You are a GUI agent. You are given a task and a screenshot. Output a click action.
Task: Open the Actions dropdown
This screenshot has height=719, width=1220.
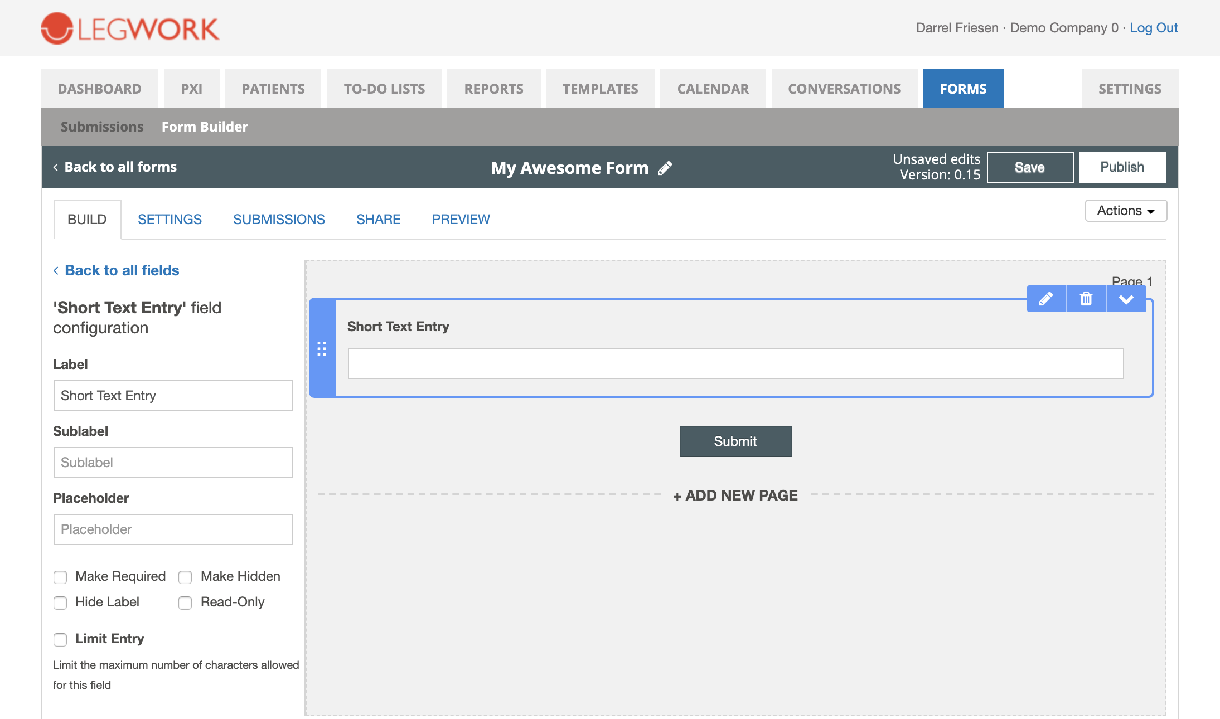[1125, 211]
